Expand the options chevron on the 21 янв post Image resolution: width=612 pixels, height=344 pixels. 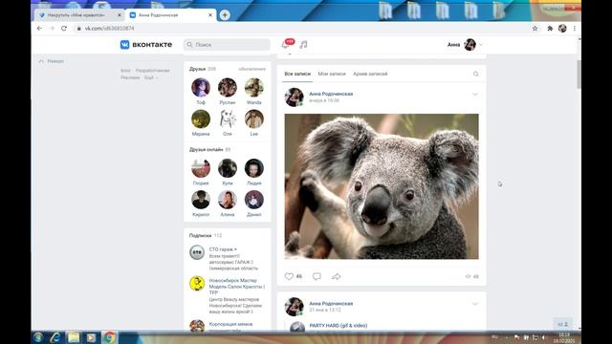click(475, 304)
